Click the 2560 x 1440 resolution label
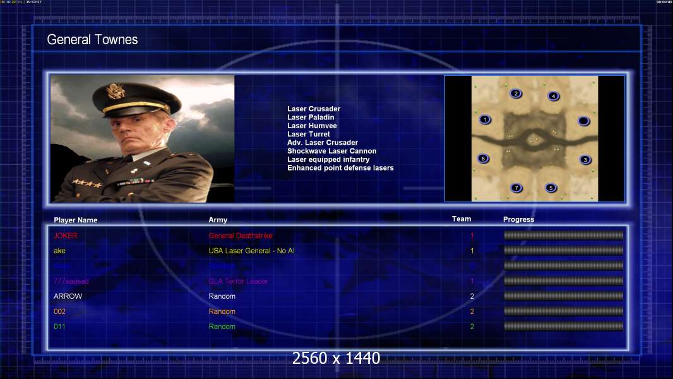Screen dimensions: 673x379 (x=336, y=358)
